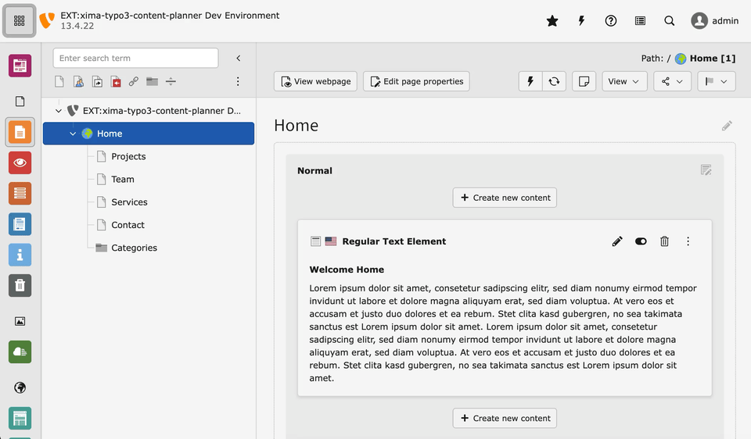Open the View dropdown
The image size is (751, 439).
tap(624, 81)
